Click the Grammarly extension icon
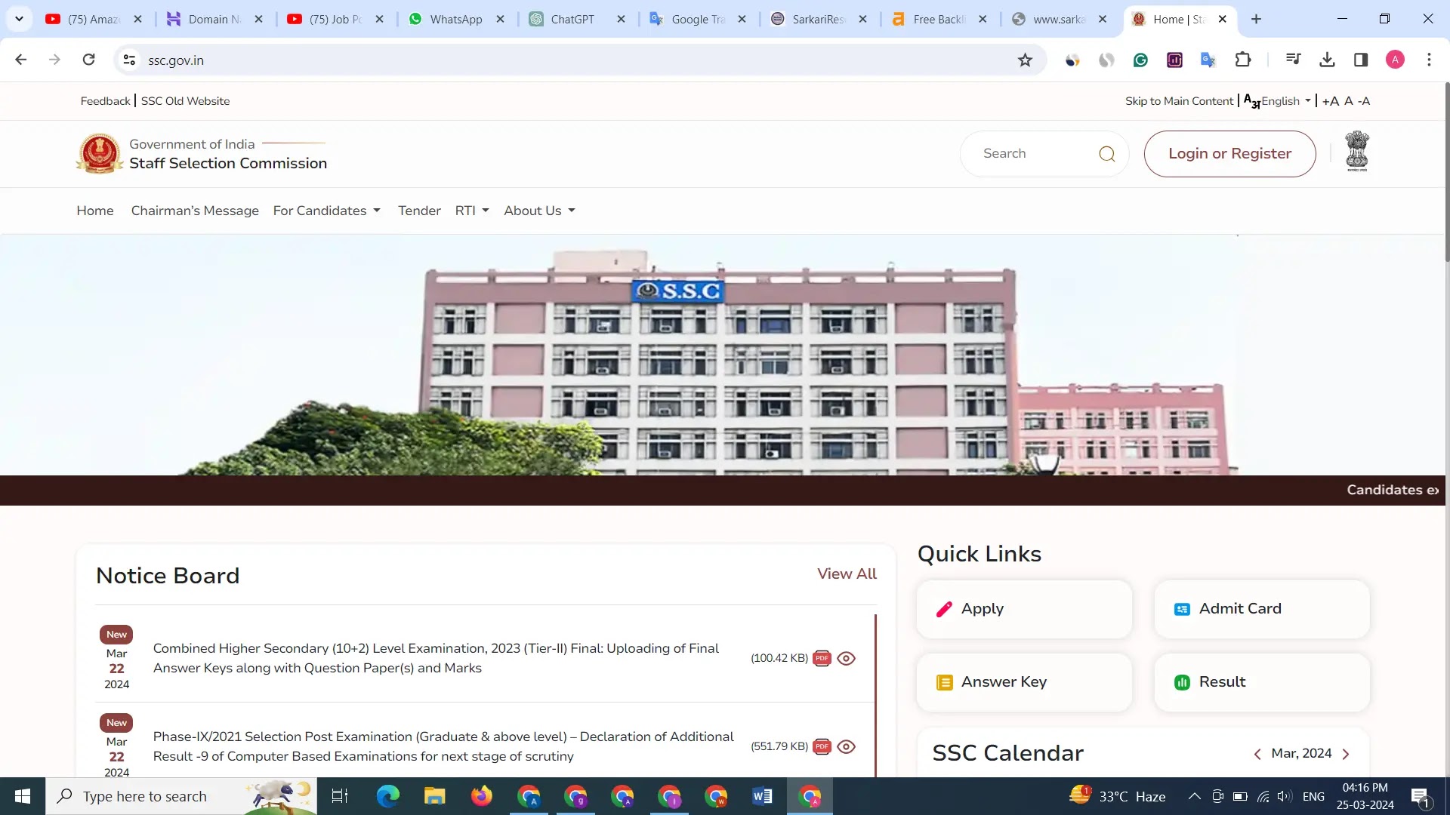Screen dimensions: 1450x815 pos(1140,60)
